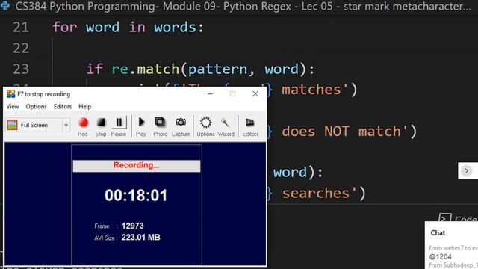Click the 'does NOT match' string
This screenshot has height=269, width=478.
341,132
